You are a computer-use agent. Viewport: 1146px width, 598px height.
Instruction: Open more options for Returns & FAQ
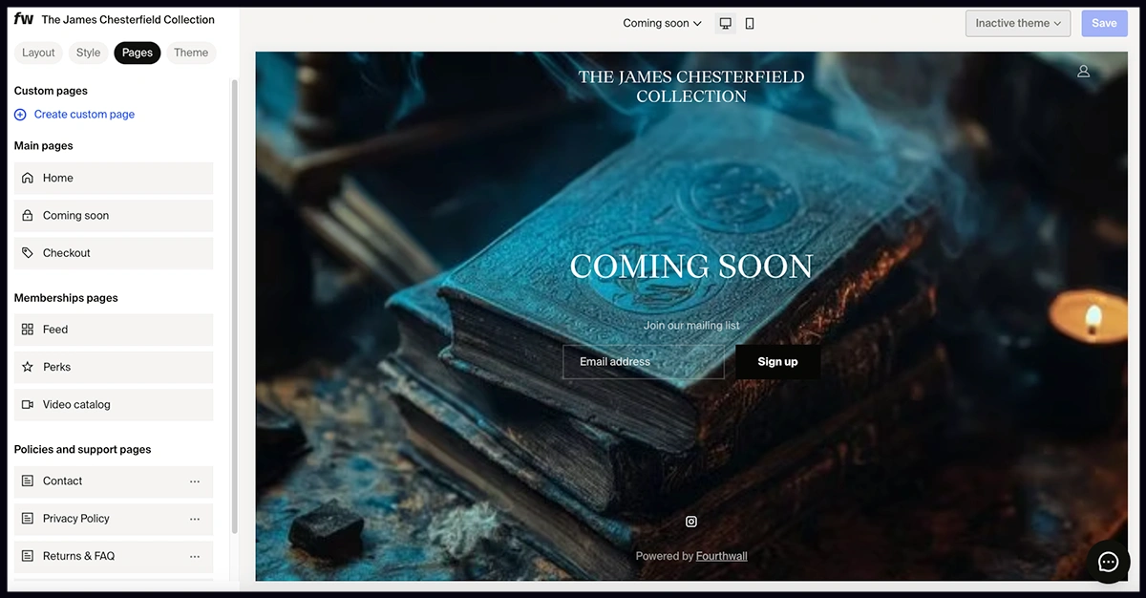tap(195, 556)
